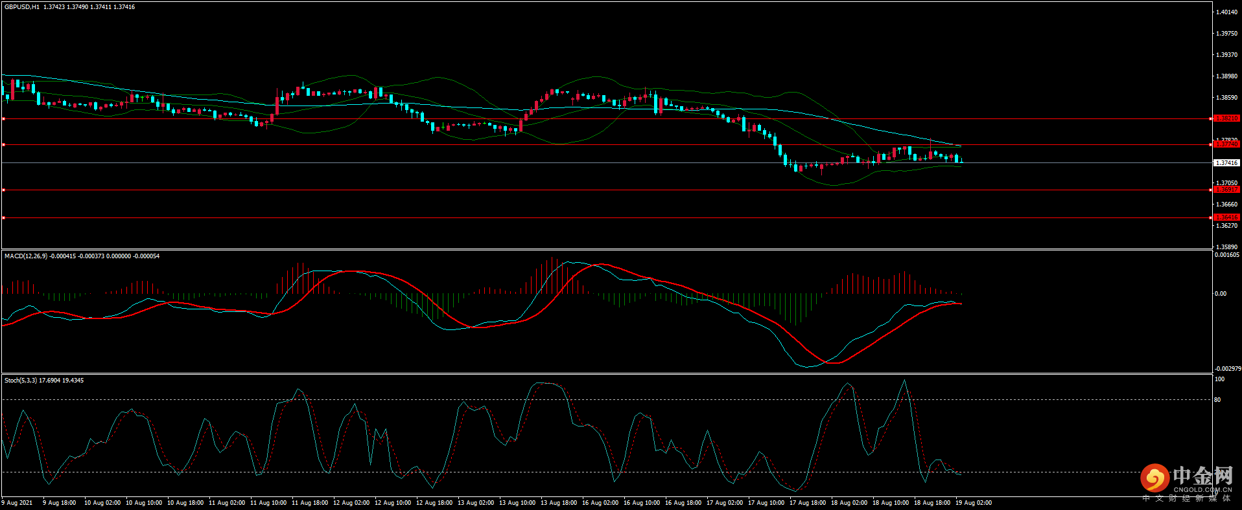Click the 9 Aug 2021 date label
Screen dimensions: 1242x510
click(18, 503)
